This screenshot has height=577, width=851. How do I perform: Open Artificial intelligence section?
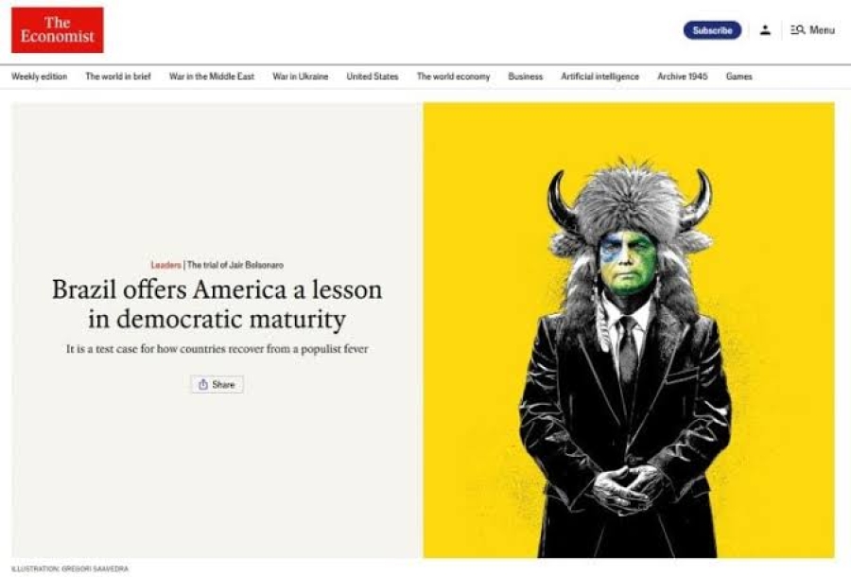click(599, 77)
